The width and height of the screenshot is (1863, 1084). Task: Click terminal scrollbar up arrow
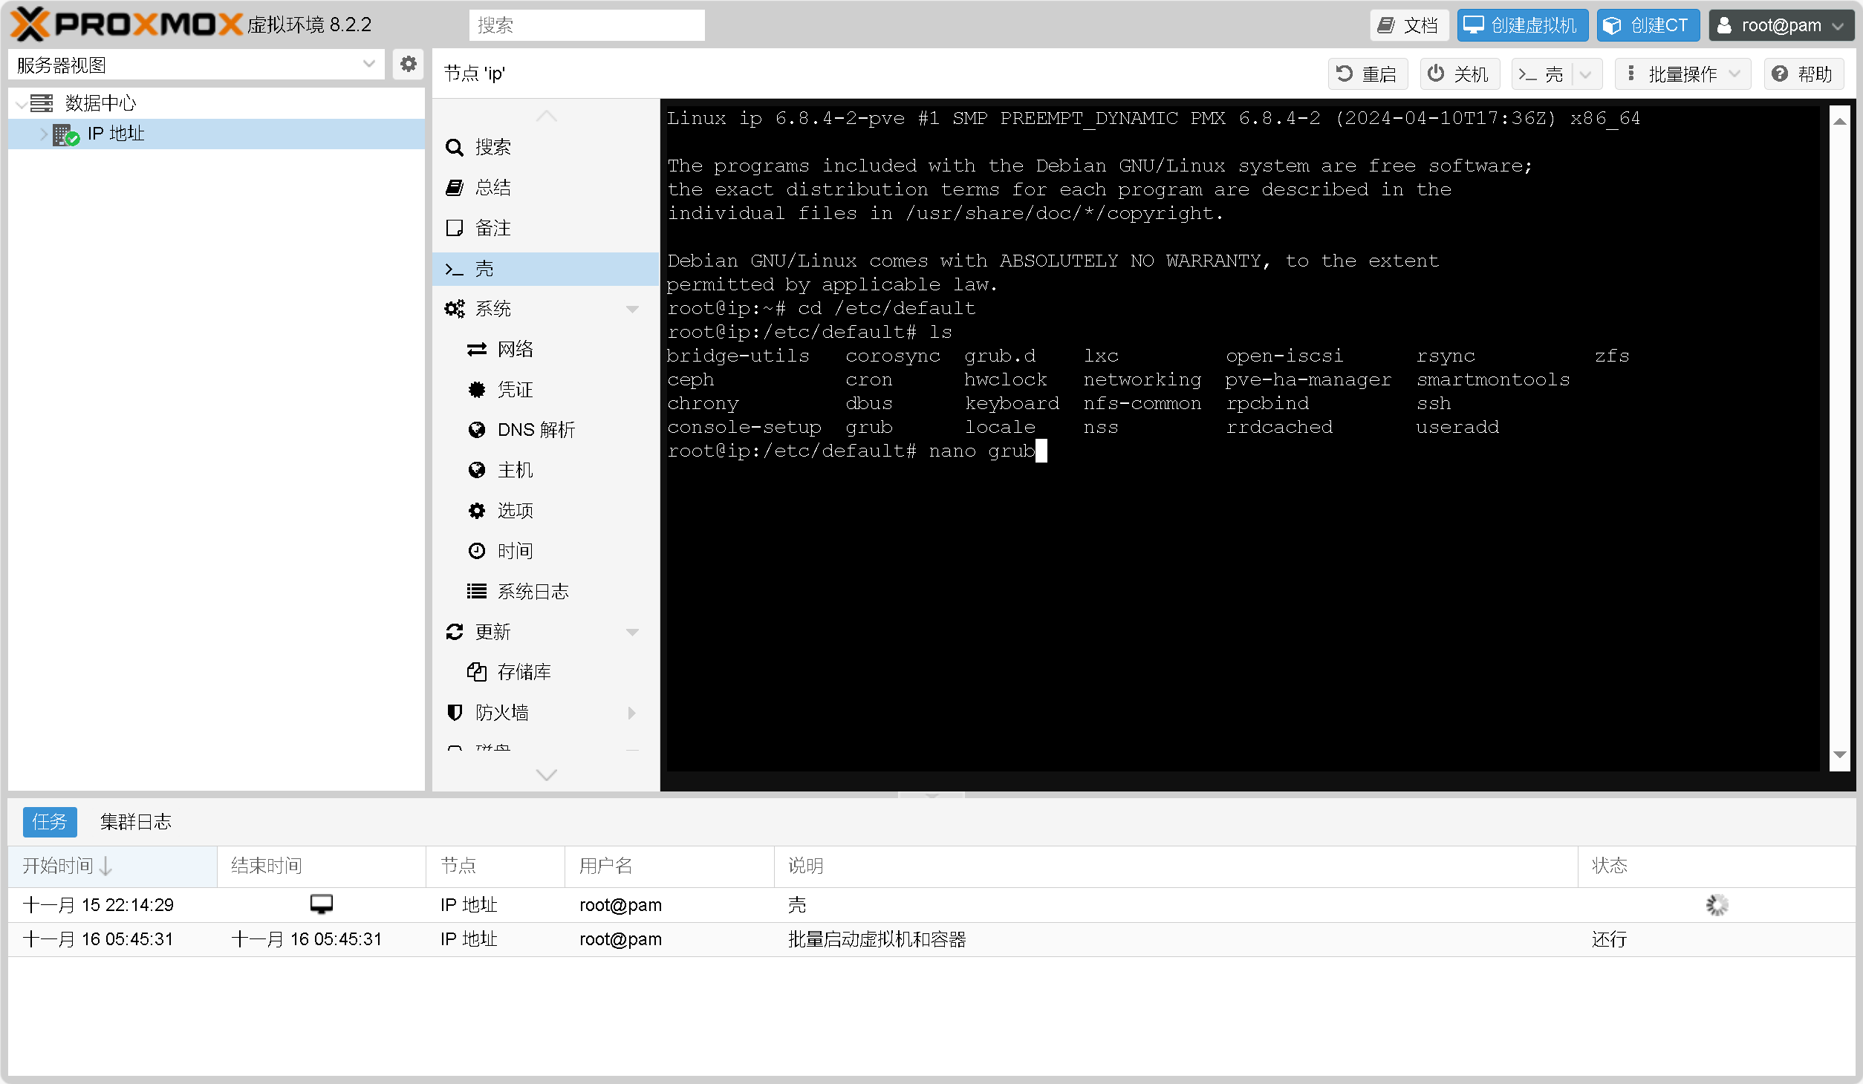[x=1840, y=122]
